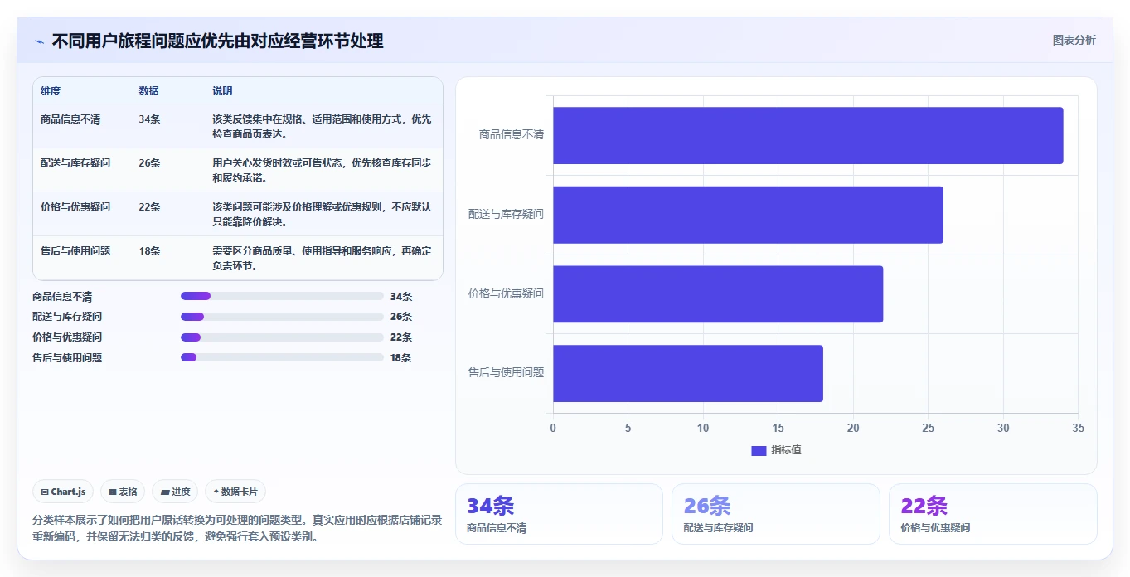Click the 图表分析 label in header
The height and width of the screenshot is (577, 1130).
(x=1074, y=40)
